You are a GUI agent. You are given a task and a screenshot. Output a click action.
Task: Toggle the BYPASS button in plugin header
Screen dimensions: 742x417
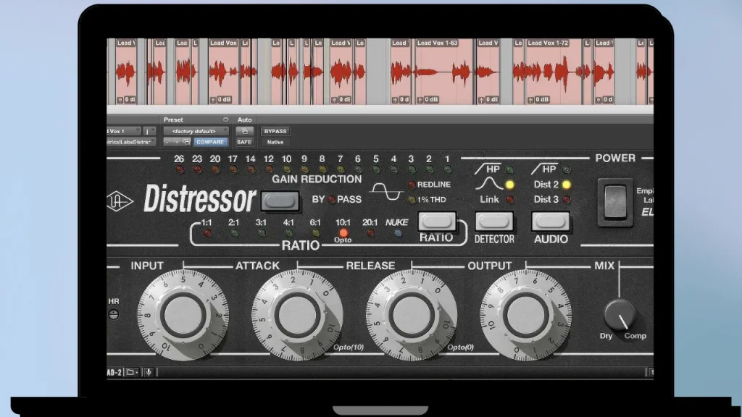pyautogui.click(x=275, y=131)
